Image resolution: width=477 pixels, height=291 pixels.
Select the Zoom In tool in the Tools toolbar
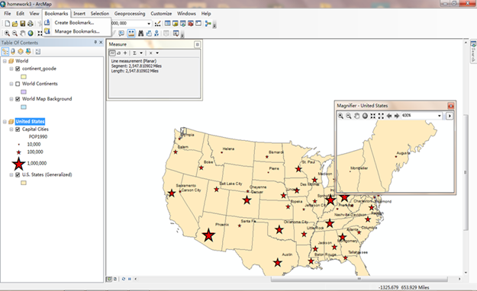click(7, 34)
